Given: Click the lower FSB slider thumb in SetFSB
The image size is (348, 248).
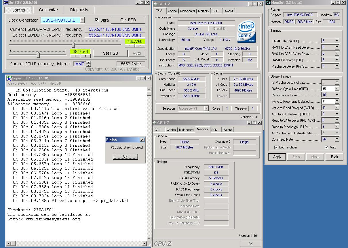Looking at the screenshot, I should pos(38,55).
